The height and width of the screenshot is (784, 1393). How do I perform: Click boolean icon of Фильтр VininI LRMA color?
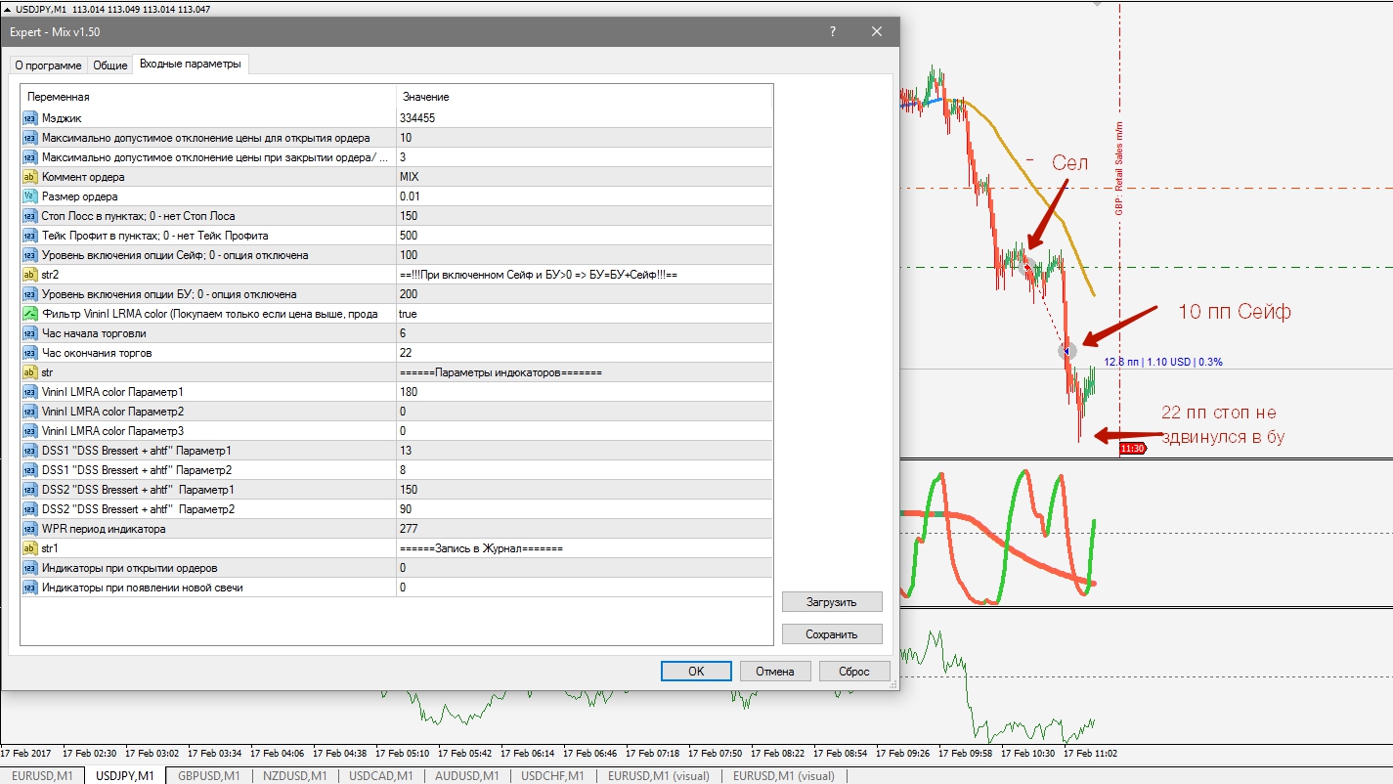tap(30, 314)
